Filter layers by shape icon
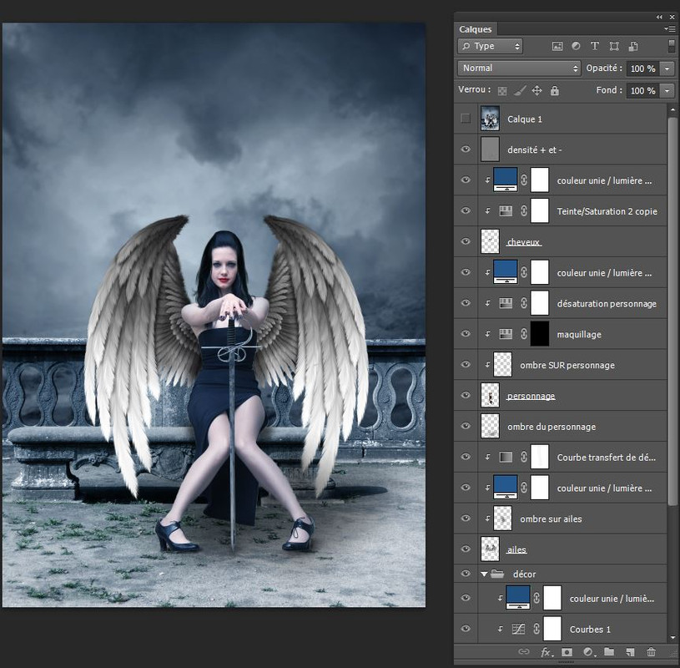The image size is (680, 668). point(614,46)
